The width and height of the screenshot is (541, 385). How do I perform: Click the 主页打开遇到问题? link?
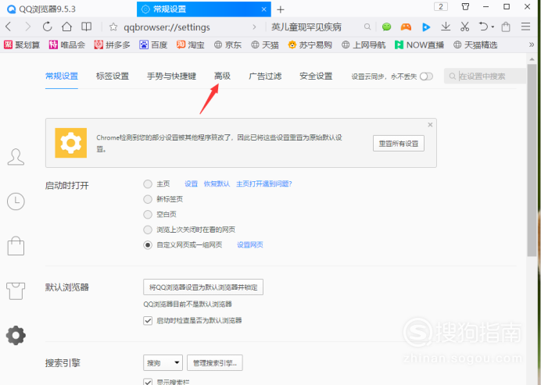[x=264, y=184]
